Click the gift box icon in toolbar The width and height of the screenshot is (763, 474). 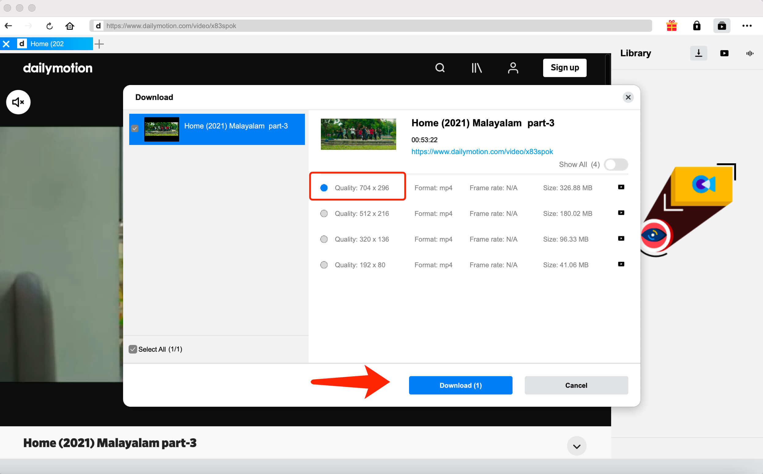pyautogui.click(x=671, y=26)
